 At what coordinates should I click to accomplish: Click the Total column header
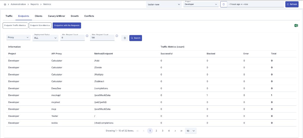(x=274, y=54)
